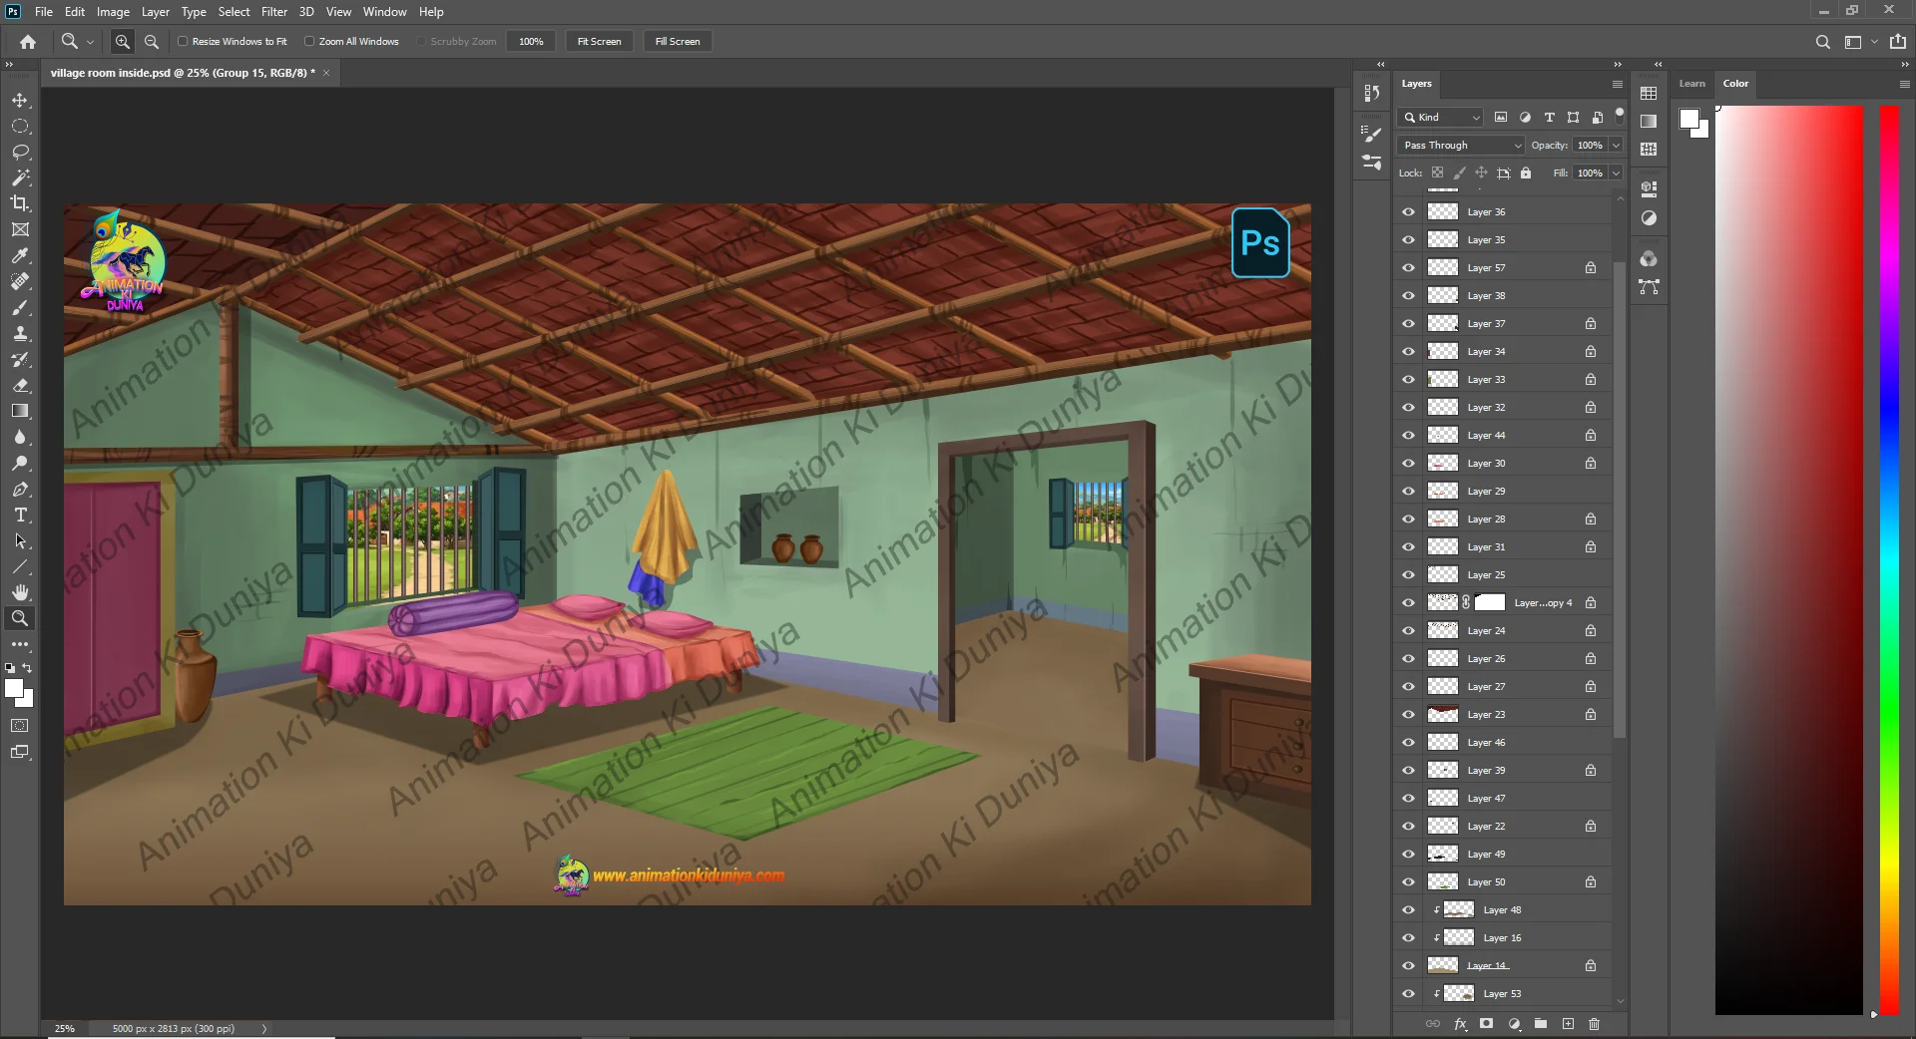This screenshot has height=1039, width=1916.
Task: Enable Resize Windows to Fit checkbox
Action: click(183, 42)
